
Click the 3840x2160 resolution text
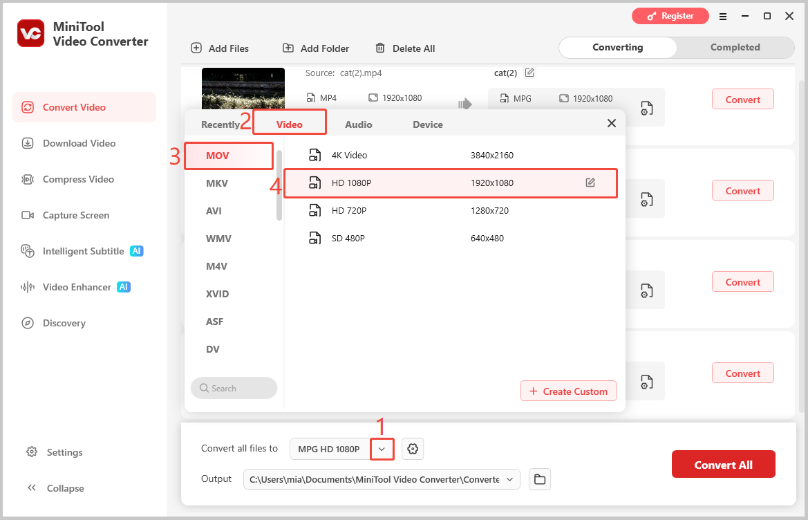[492, 155]
